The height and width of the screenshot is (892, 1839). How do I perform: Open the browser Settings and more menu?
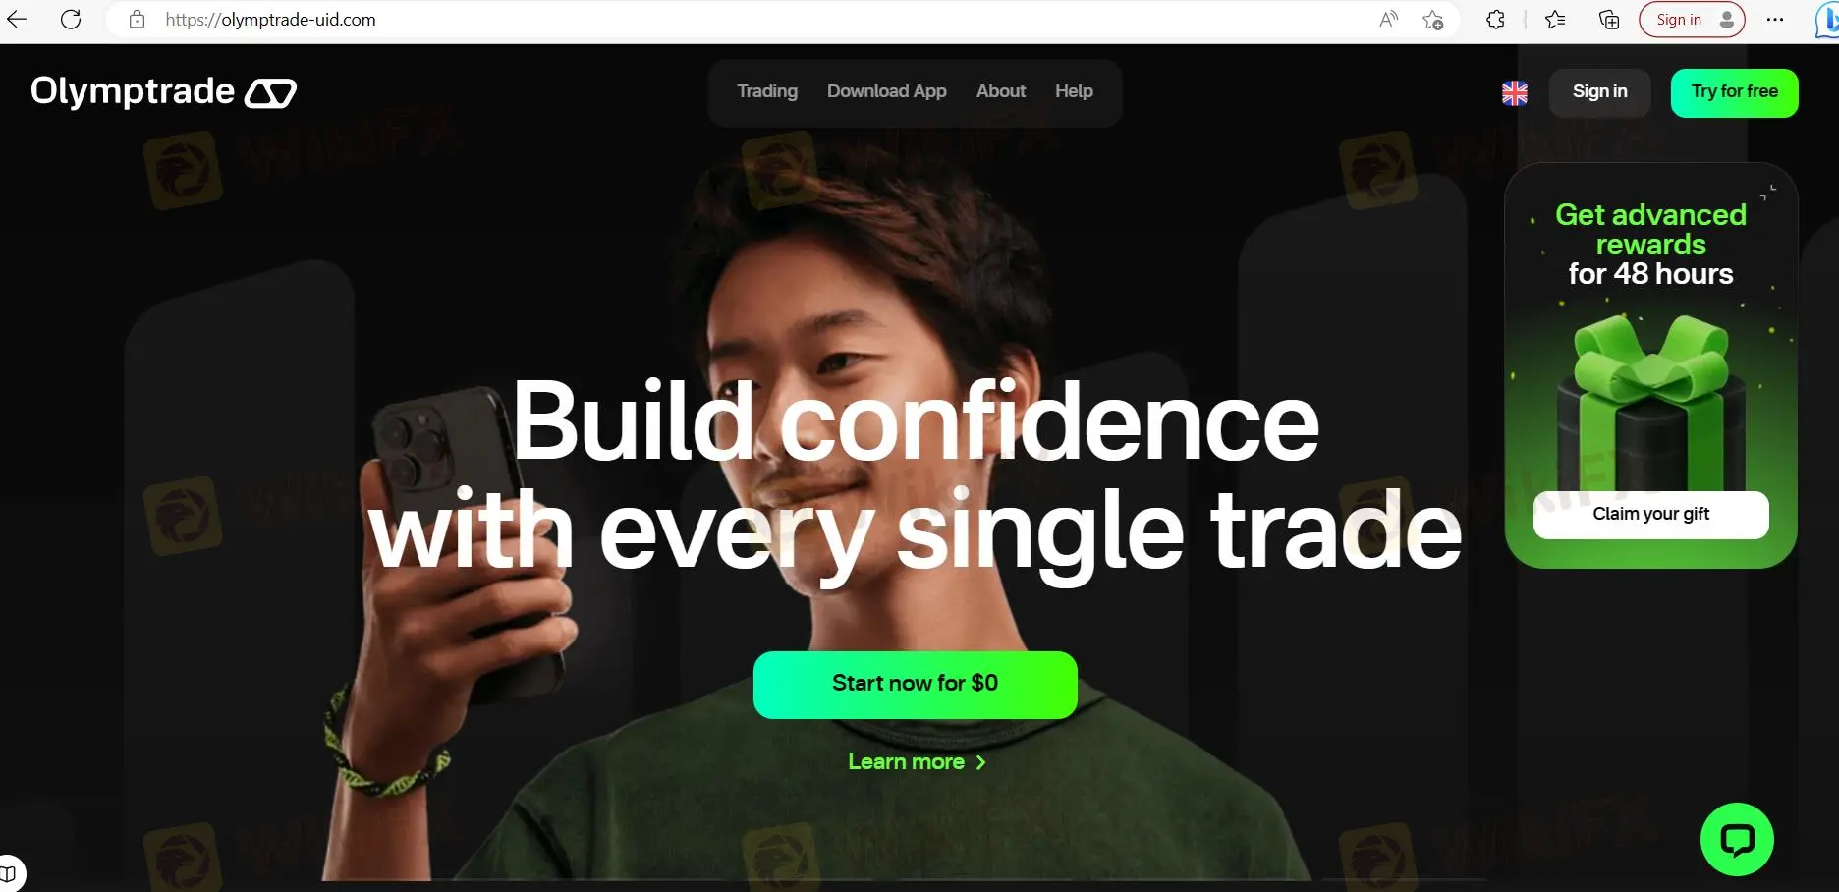1775,20
